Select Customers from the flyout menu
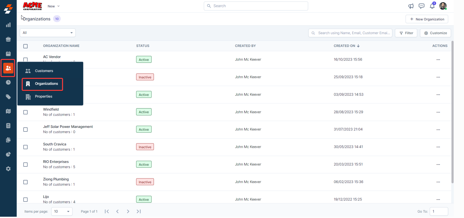This screenshot has height=218, width=464. tap(44, 71)
